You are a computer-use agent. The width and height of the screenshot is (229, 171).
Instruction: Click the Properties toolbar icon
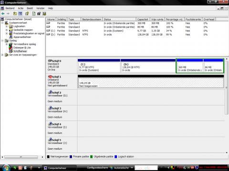(x=27, y=14)
